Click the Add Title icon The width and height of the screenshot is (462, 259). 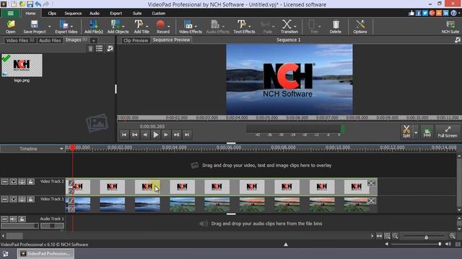[141, 27]
